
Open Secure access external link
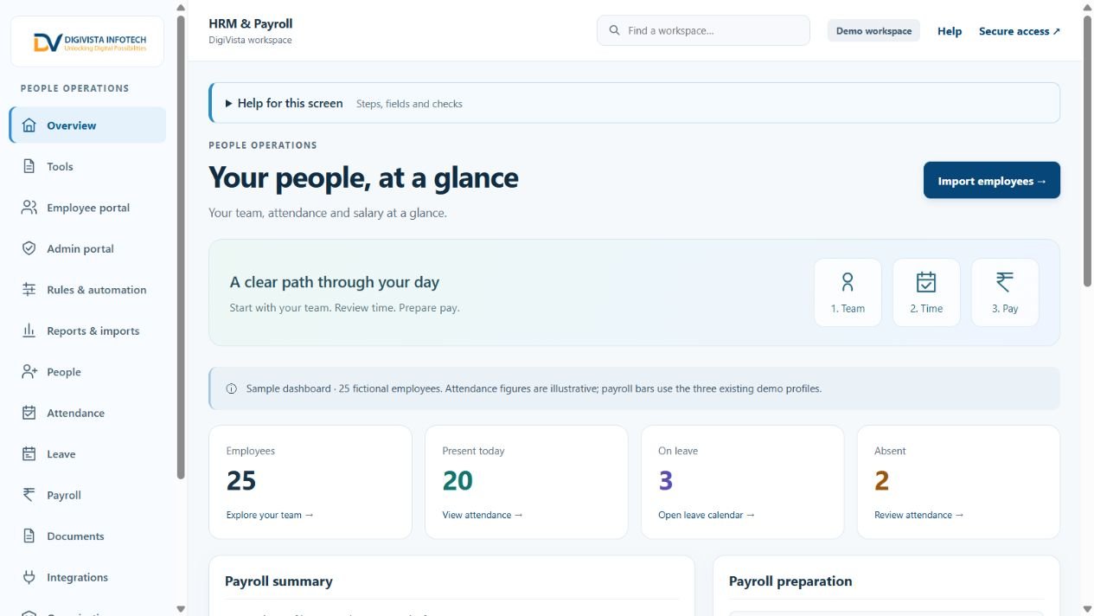coord(1020,31)
